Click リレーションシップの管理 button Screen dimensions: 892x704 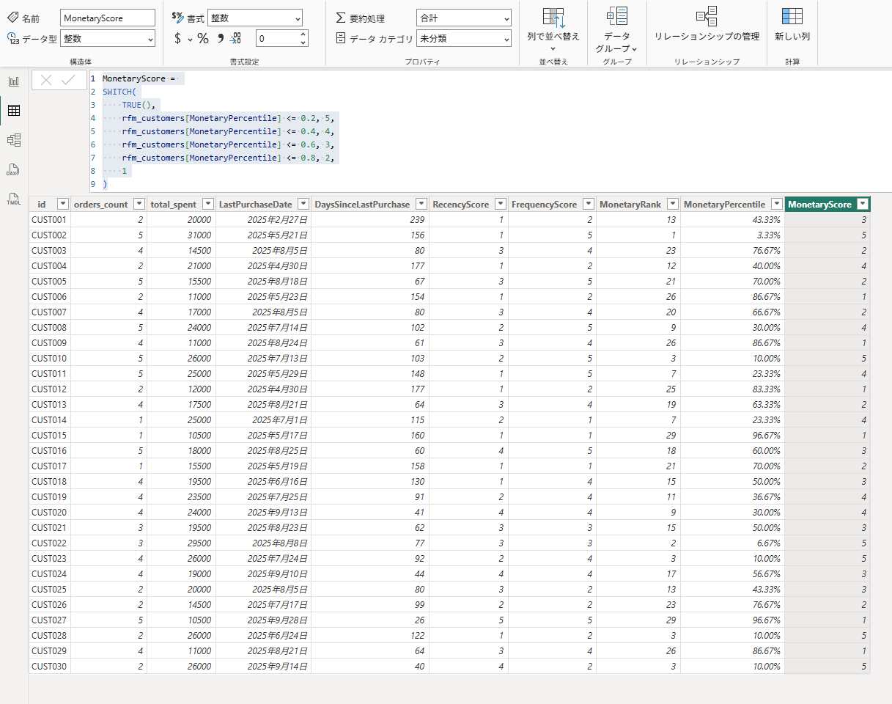click(706, 26)
